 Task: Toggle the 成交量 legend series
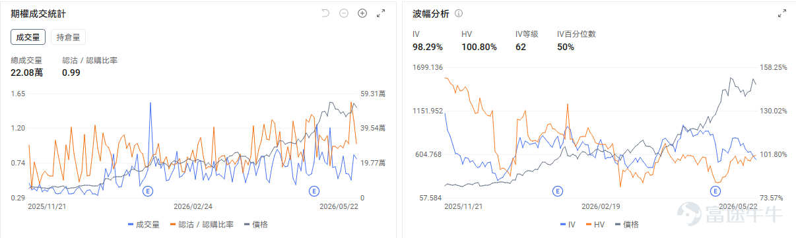tap(143, 224)
